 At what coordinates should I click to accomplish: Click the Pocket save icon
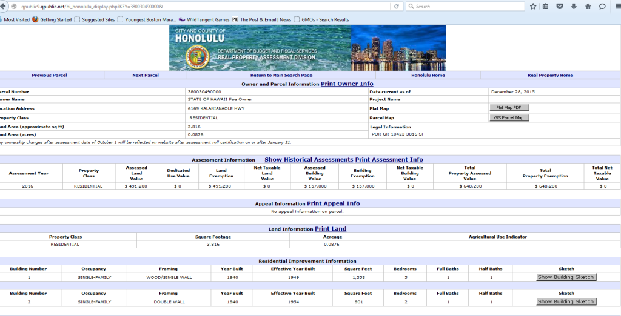(x=559, y=7)
